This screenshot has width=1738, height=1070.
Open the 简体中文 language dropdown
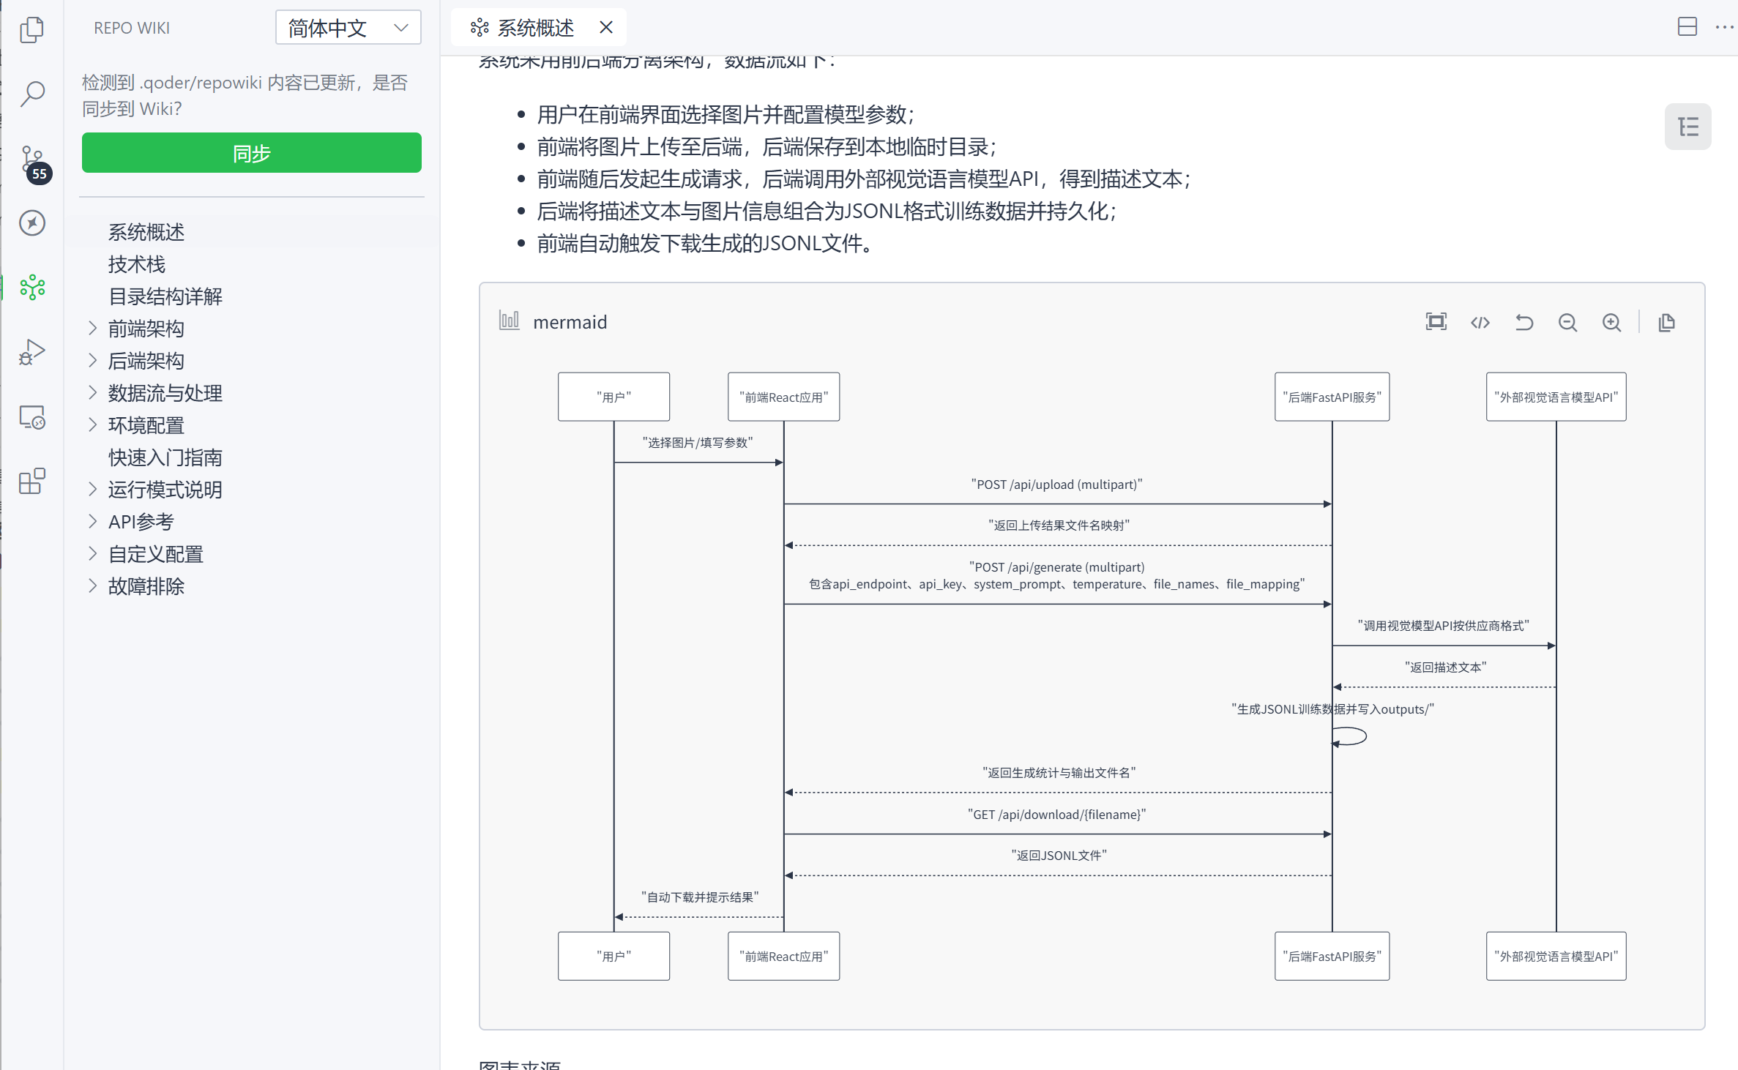(348, 28)
